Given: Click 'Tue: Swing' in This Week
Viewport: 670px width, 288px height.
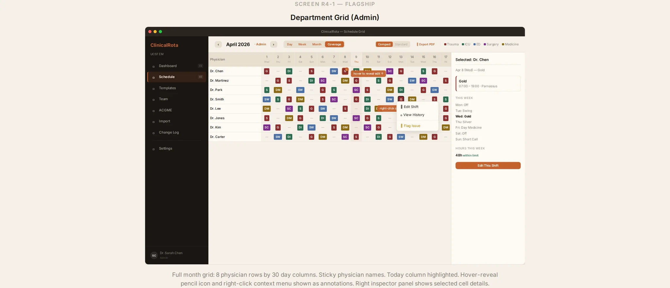Looking at the screenshot, I should coord(464,111).
